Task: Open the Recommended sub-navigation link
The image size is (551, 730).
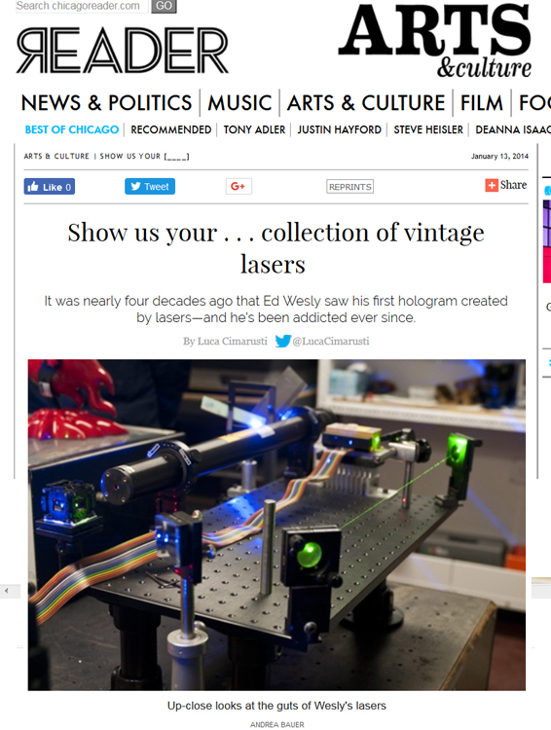Action: [x=171, y=129]
